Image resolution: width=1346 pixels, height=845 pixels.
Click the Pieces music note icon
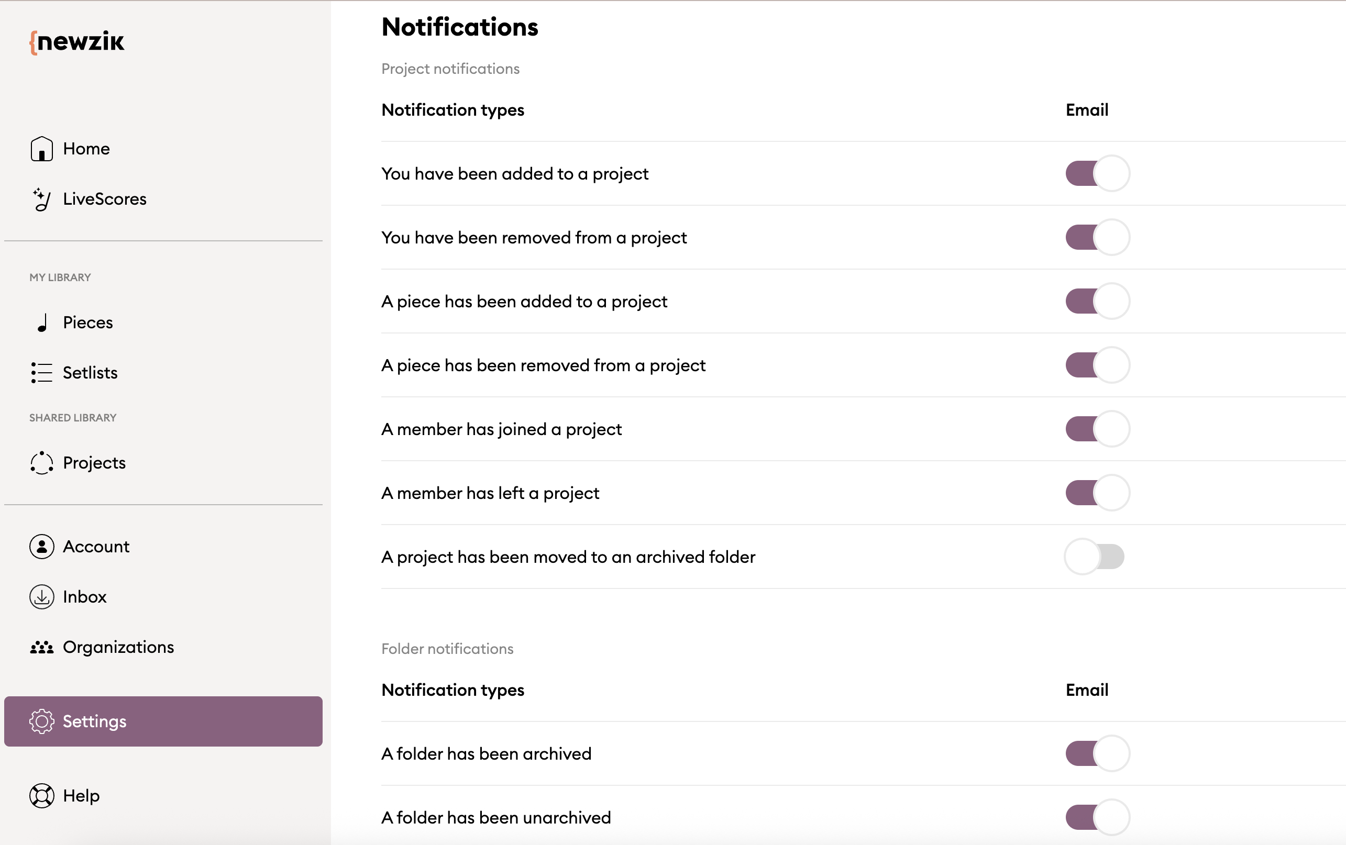(x=42, y=323)
